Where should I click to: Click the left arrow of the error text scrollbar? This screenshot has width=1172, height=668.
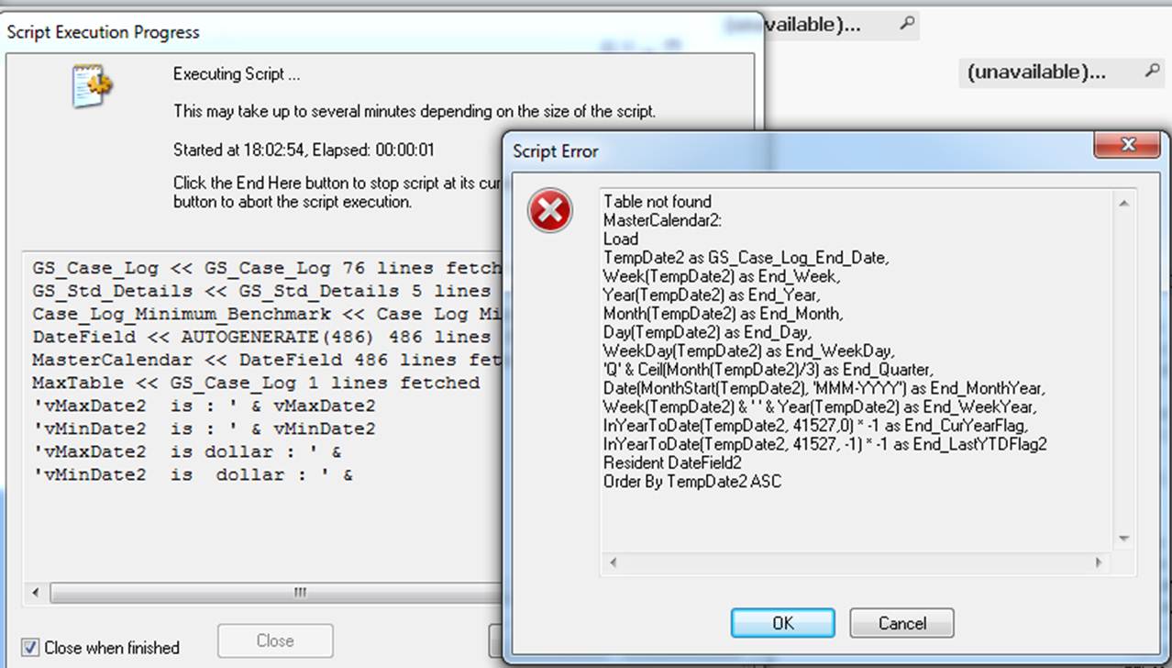[x=612, y=562]
